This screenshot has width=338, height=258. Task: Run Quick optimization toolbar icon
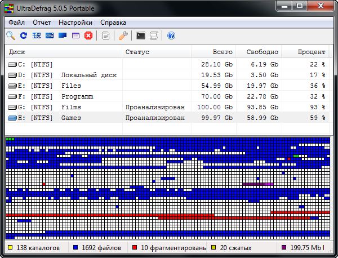pos(50,35)
